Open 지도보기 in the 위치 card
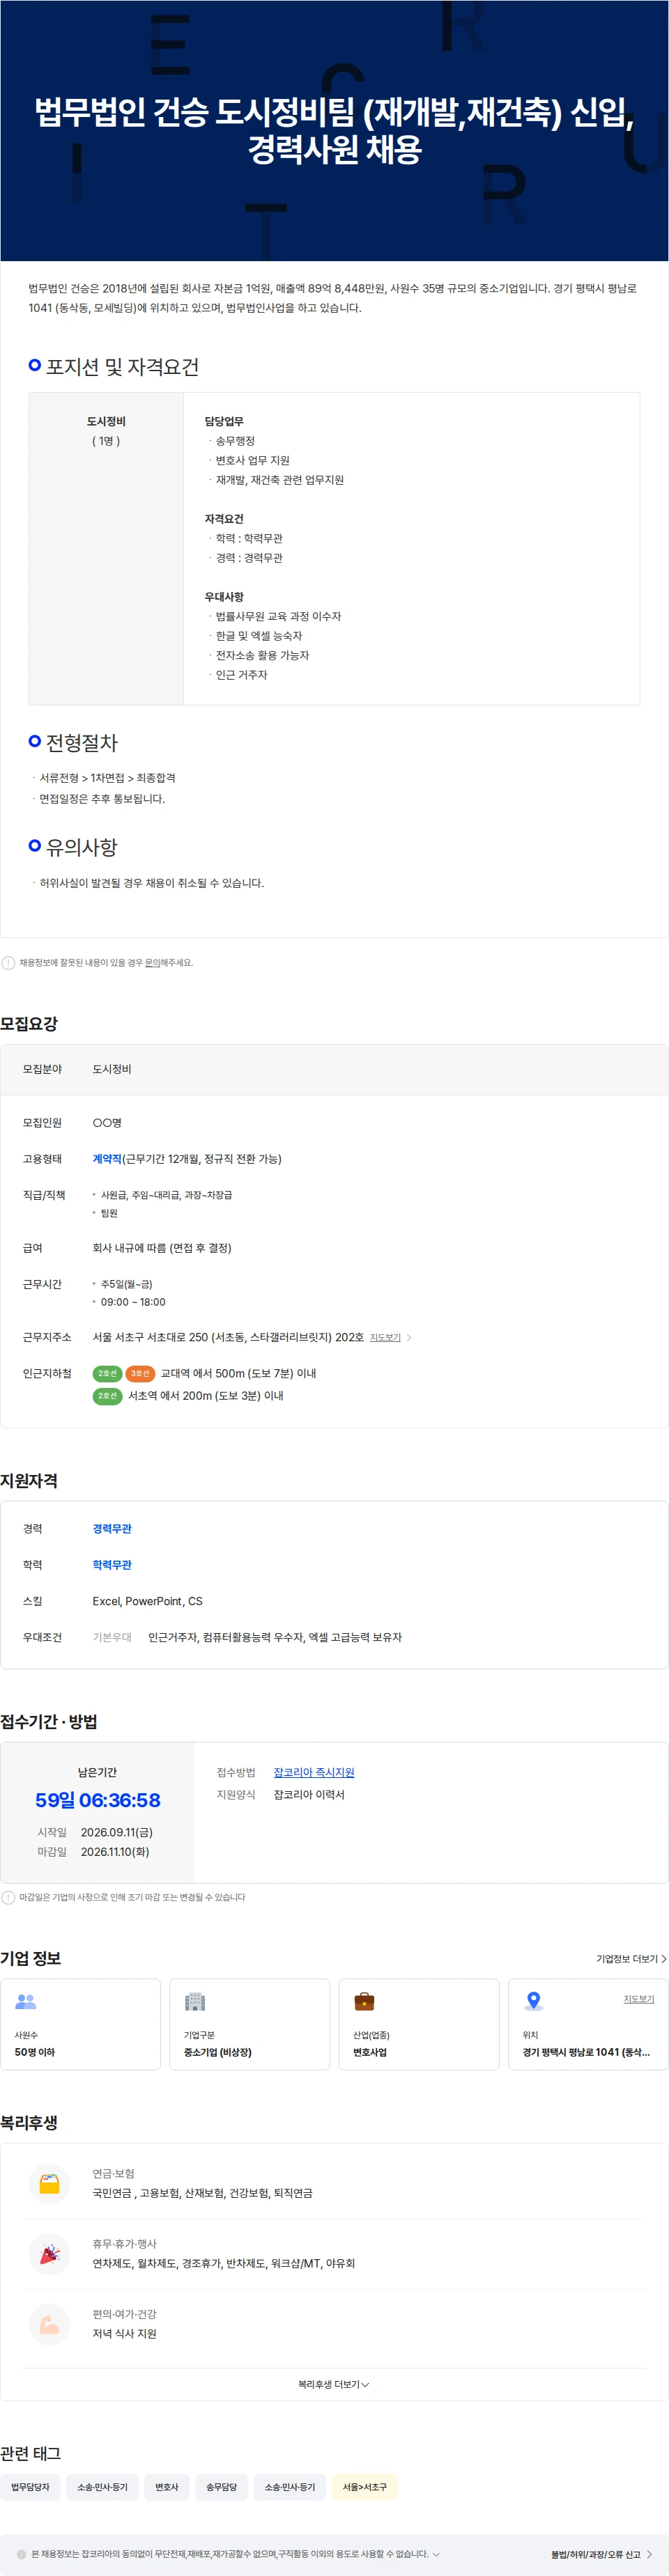The height and width of the screenshot is (2576, 669). [639, 1998]
